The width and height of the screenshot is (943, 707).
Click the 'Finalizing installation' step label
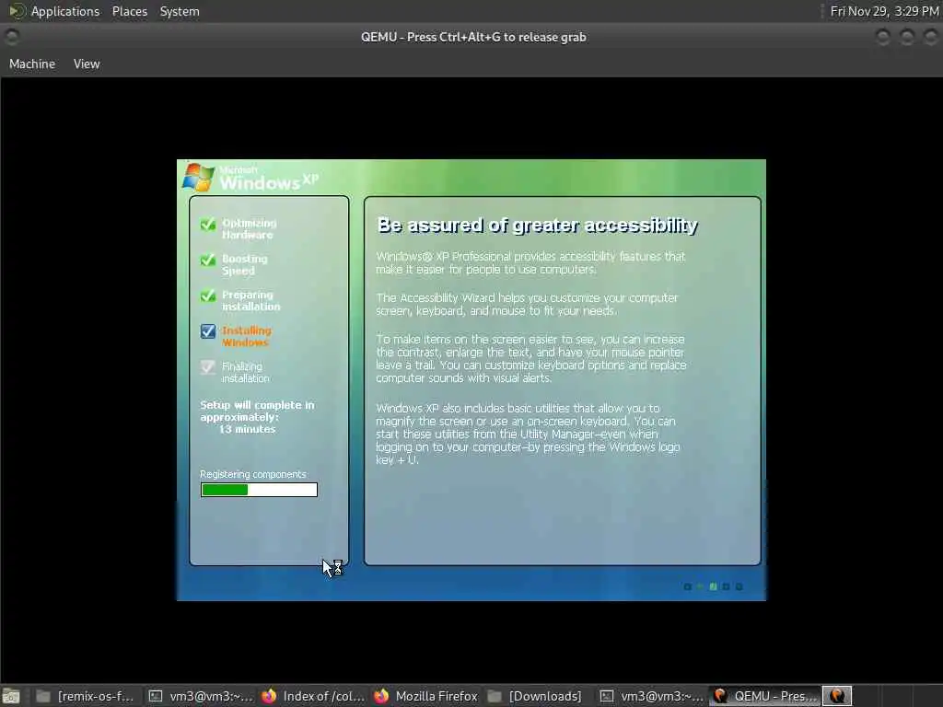(x=245, y=372)
